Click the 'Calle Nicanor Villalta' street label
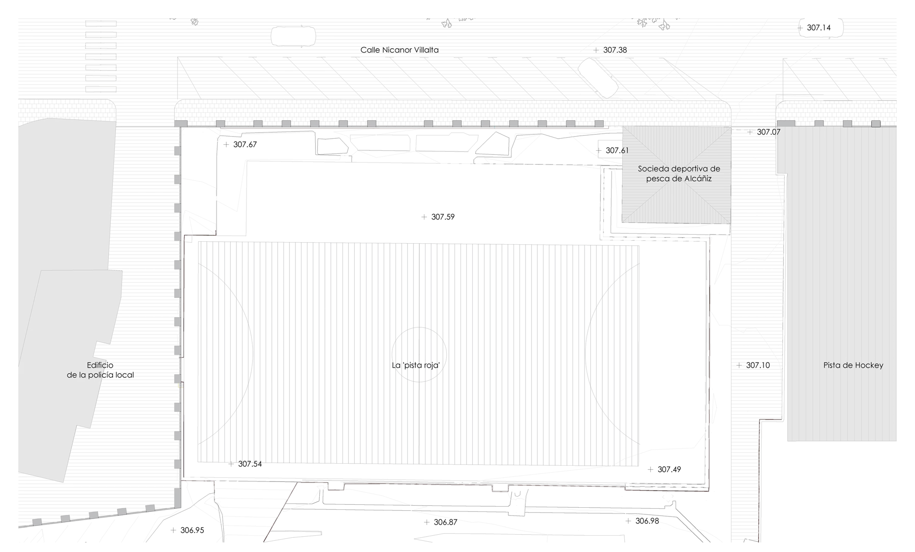The height and width of the screenshot is (552, 915). [400, 50]
